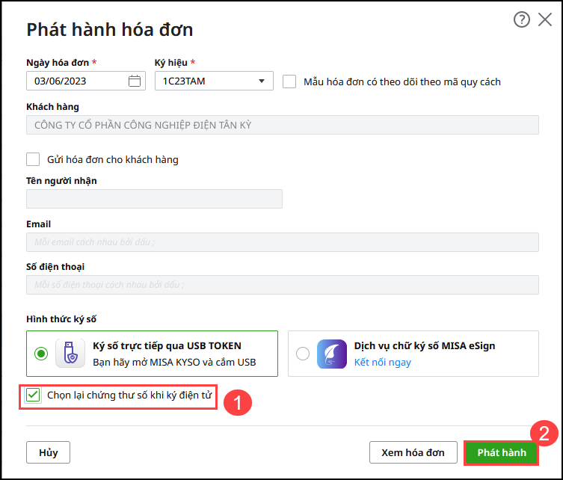Uncheck Chọn lại chứng thư số checkbox
The width and height of the screenshot is (563, 480).
(x=33, y=395)
